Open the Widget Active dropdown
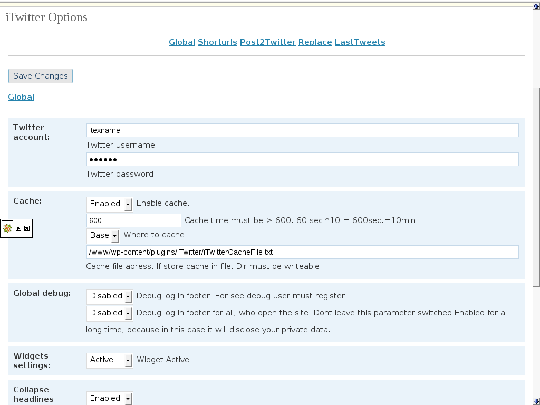The width and height of the screenshot is (540, 405). click(x=110, y=360)
